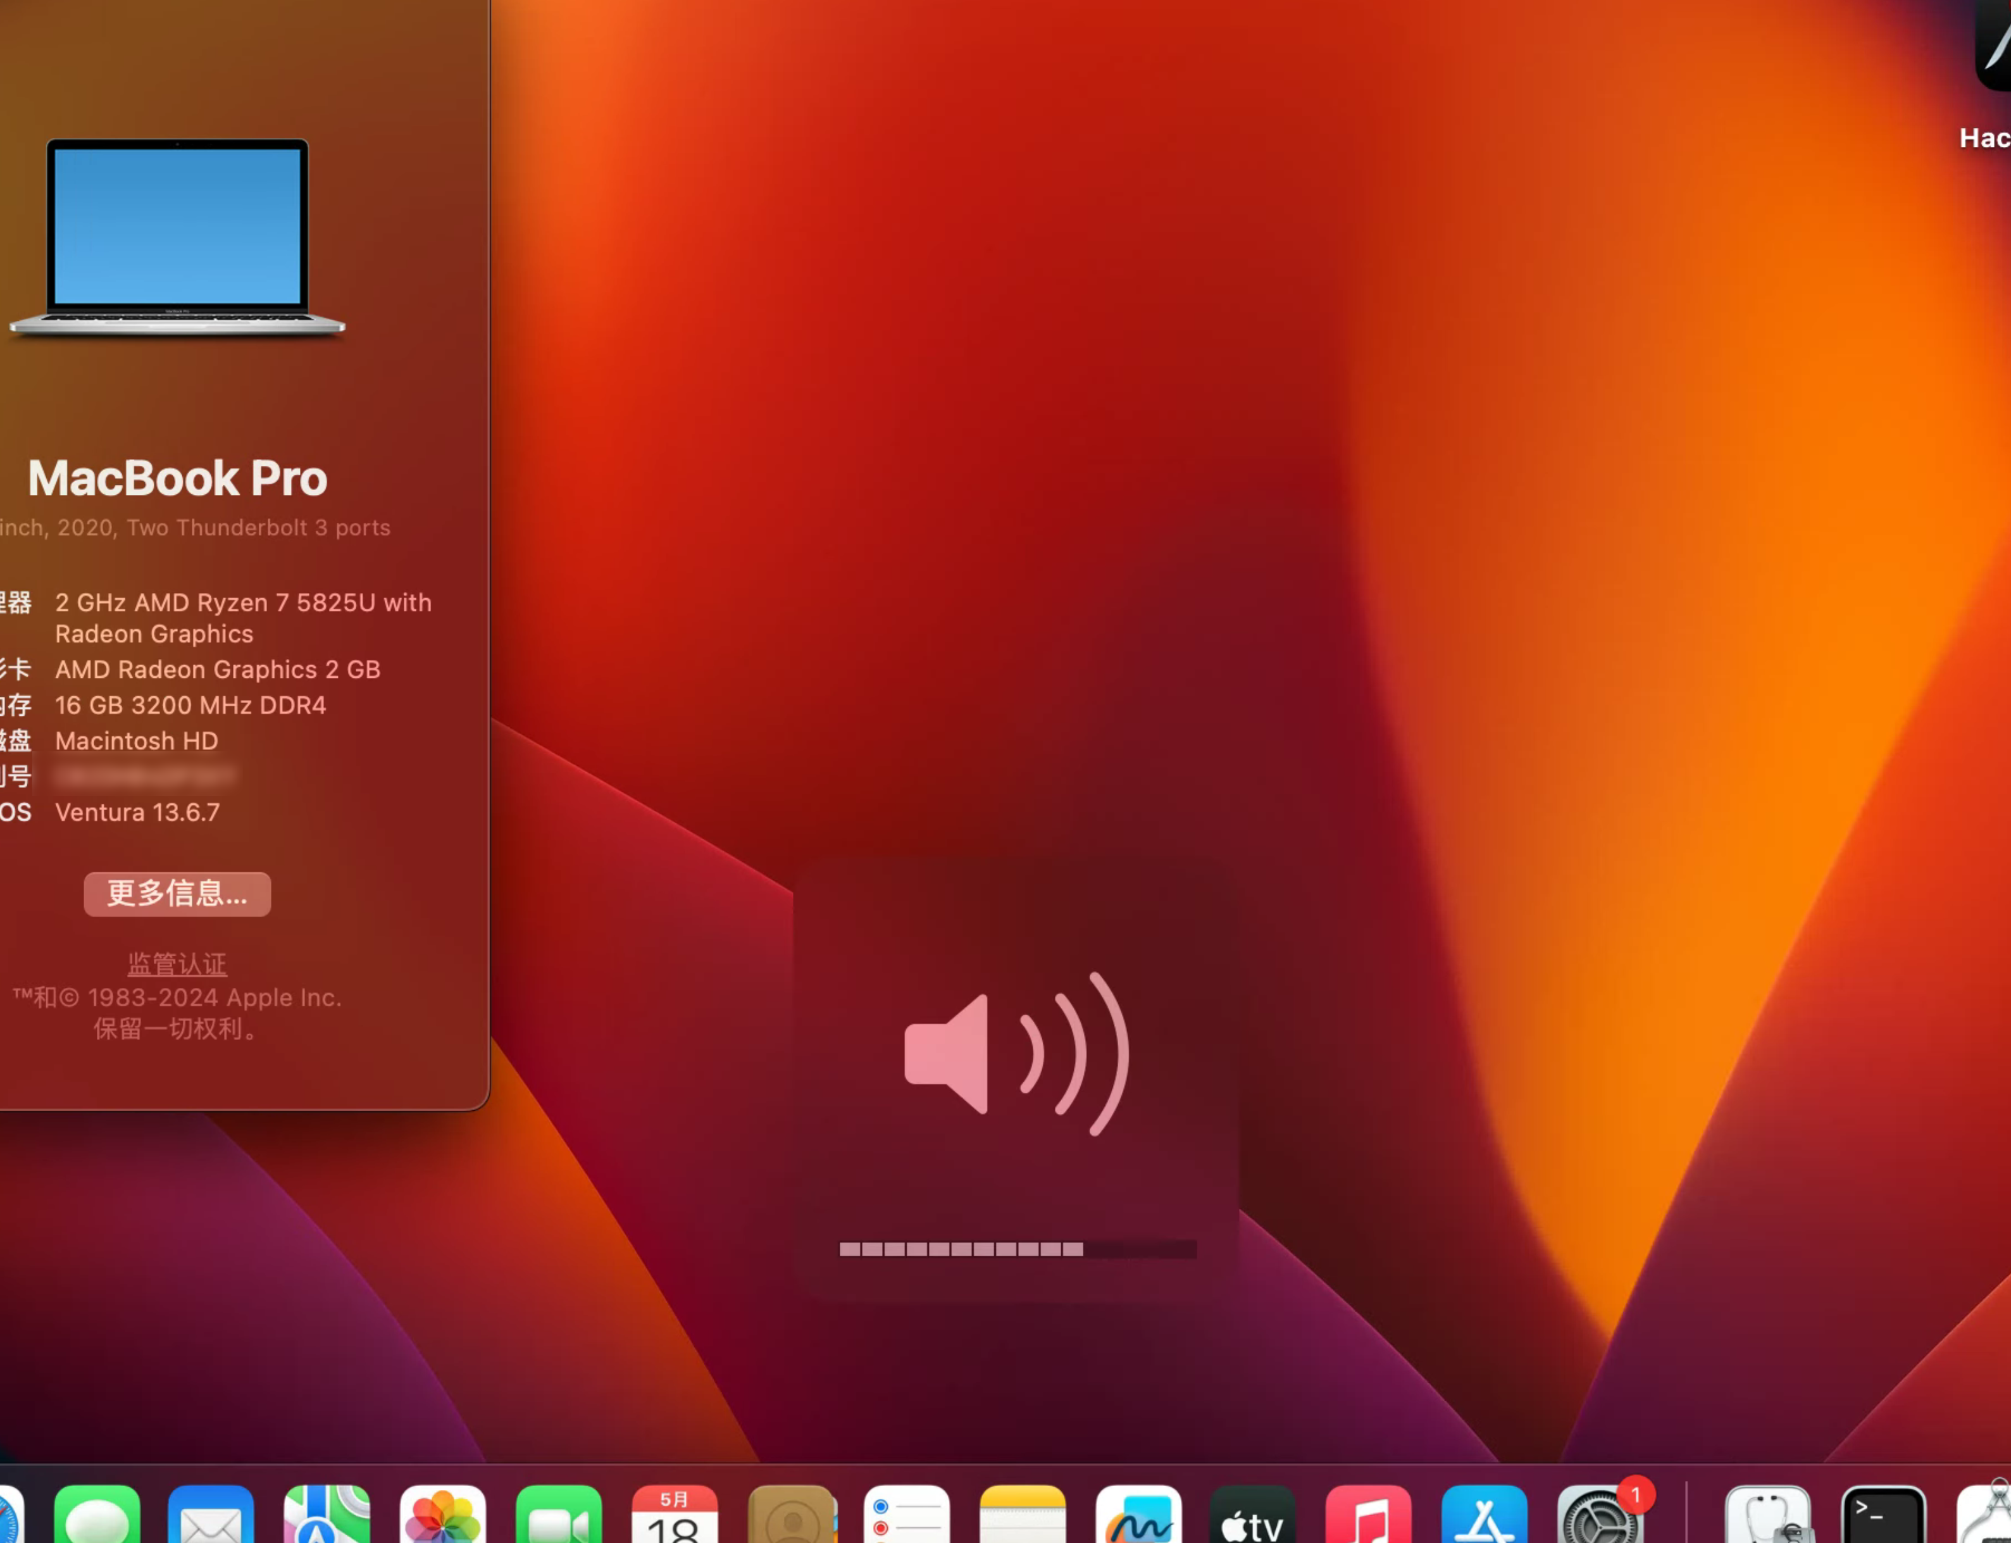
Task: Open the Apple TV app
Action: click(x=1254, y=1515)
